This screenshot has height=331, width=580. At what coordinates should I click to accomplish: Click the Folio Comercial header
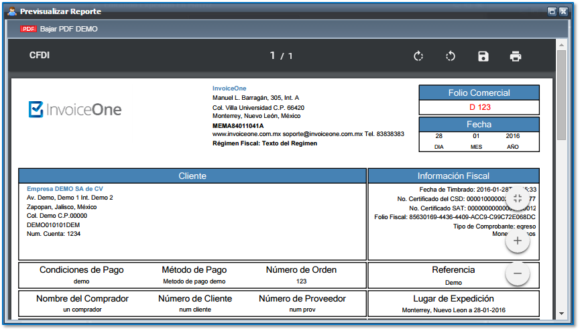pos(479,93)
